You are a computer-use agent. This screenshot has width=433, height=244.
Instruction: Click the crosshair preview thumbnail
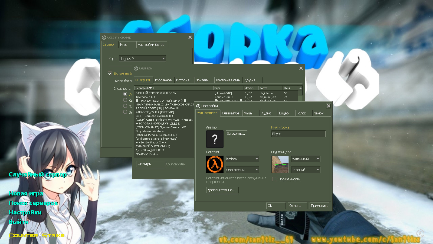pos(280,164)
